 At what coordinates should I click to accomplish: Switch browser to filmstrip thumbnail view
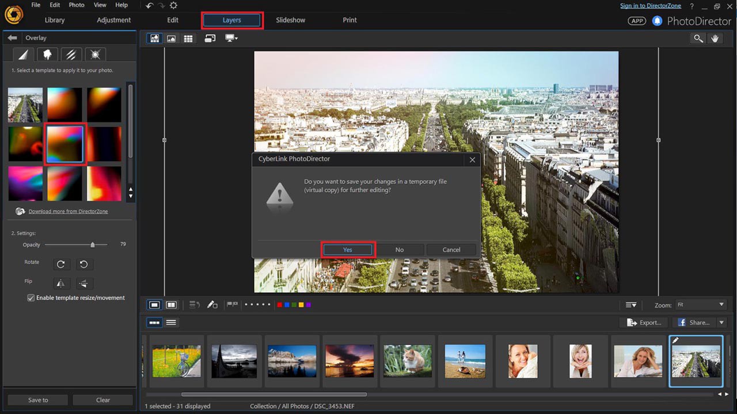tap(154, 323)
